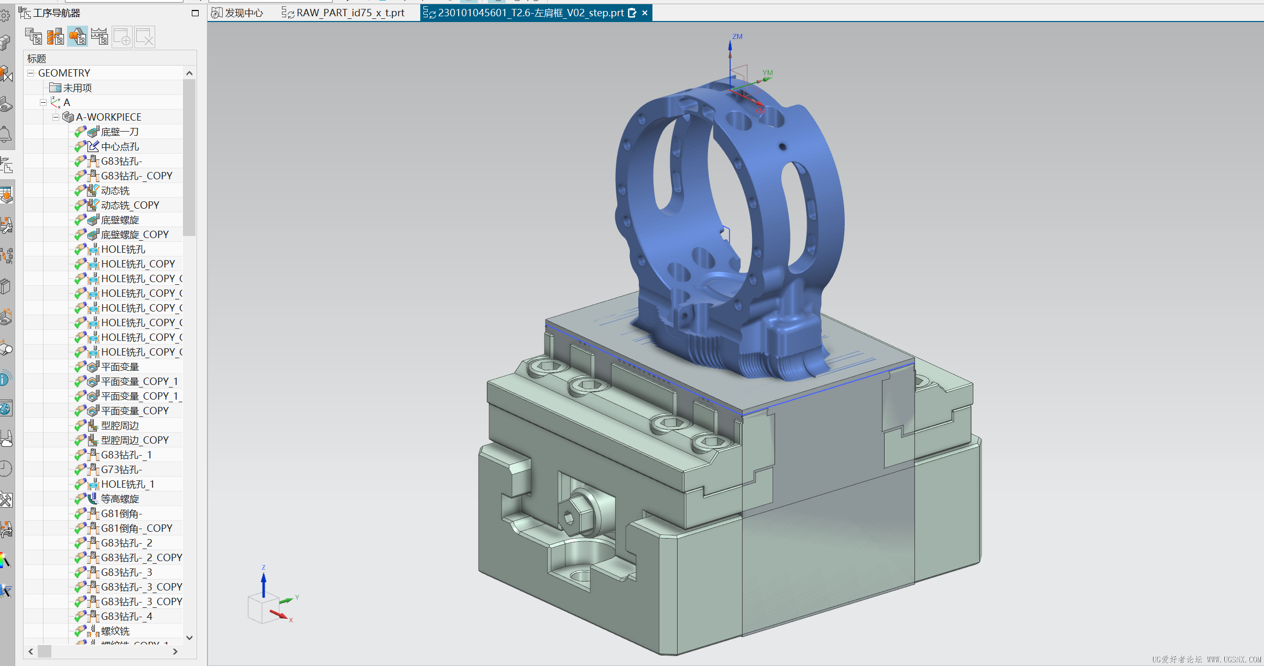Viewport: 1264px width, 666px height.
Task: Collapse the A coordinate system node
Action: [x=43, y=102]
